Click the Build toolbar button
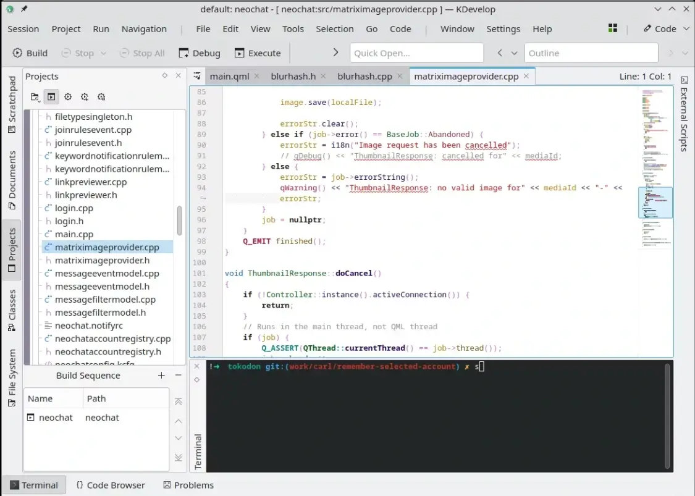The height and width of the screenshot is (496, 695). pyautogui.click(x=30, y=53)
